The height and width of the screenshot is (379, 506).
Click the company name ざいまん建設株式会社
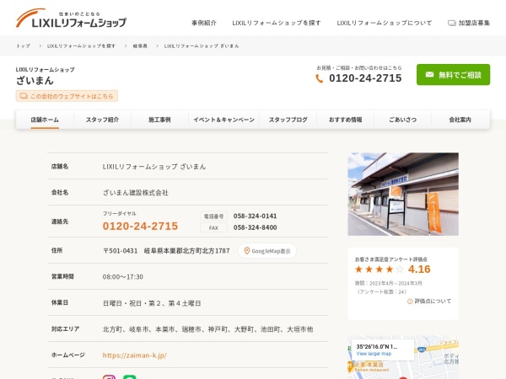coord(136,192)
